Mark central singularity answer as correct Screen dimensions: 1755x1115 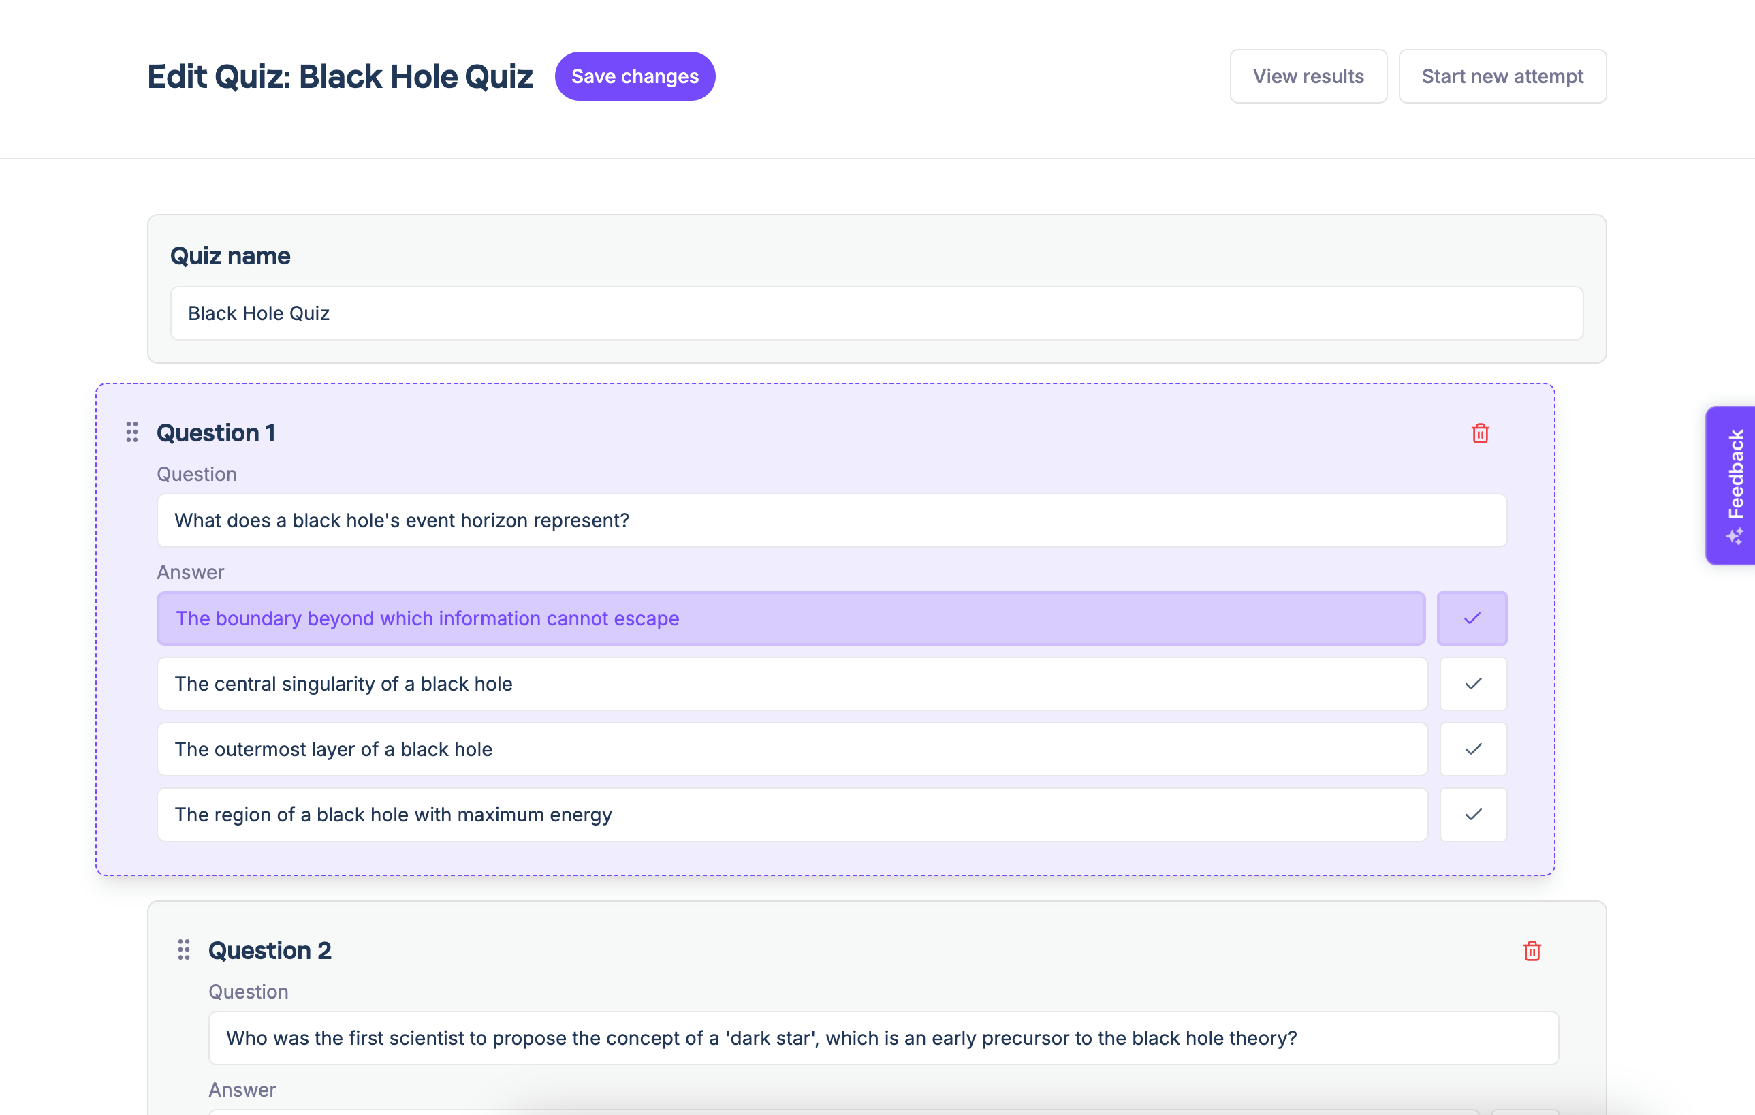point(1473,684)
